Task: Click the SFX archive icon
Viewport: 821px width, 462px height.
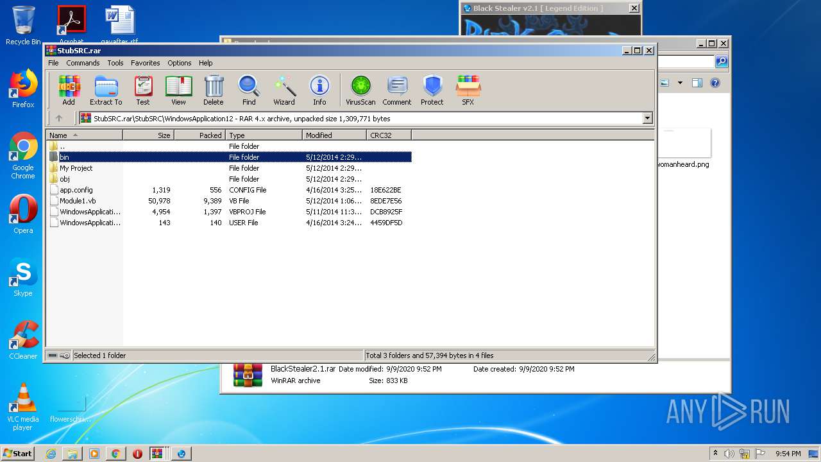Action: pos(468,90)
